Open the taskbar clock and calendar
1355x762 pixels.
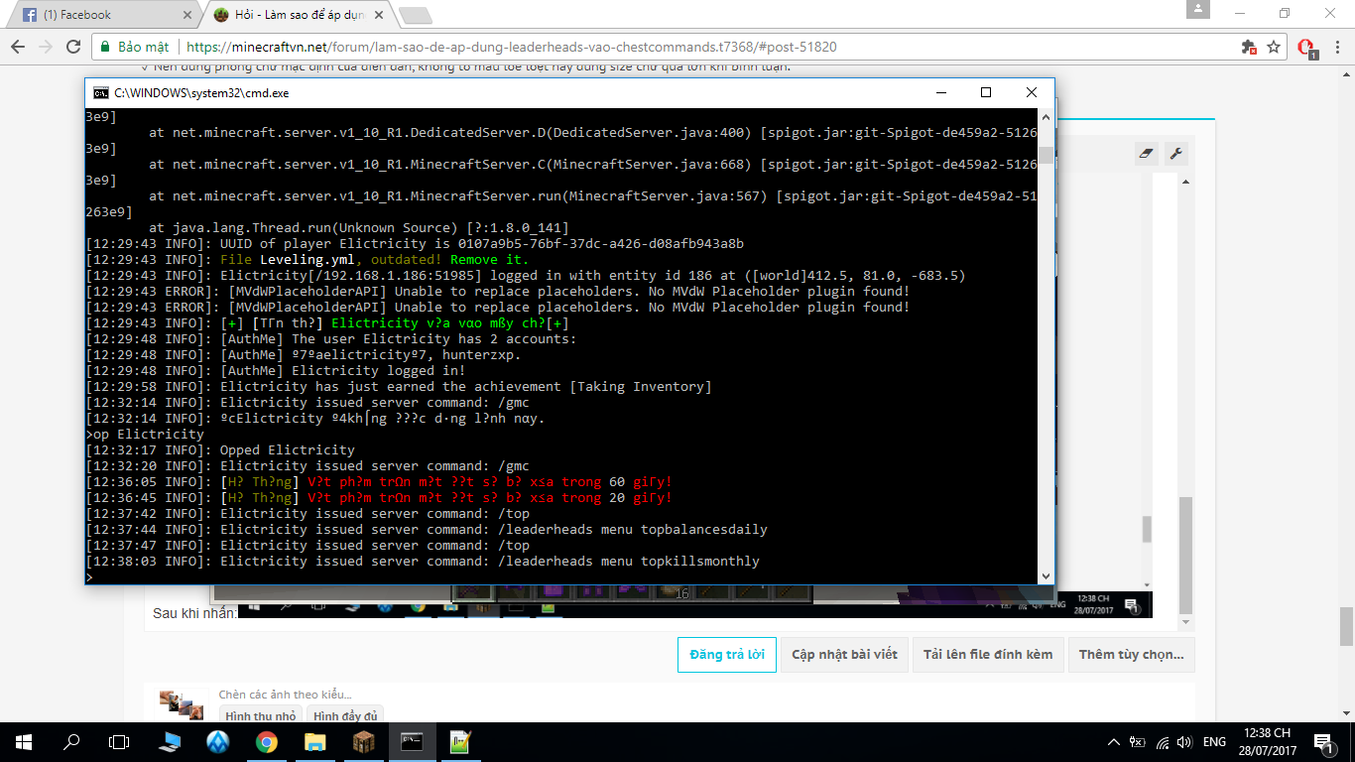tap(1267, 741)
